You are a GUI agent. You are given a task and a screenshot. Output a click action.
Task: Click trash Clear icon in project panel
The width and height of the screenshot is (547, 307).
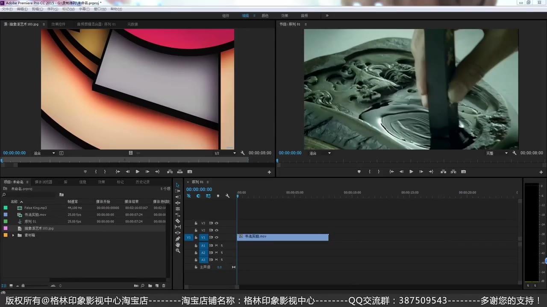[163, 286]
